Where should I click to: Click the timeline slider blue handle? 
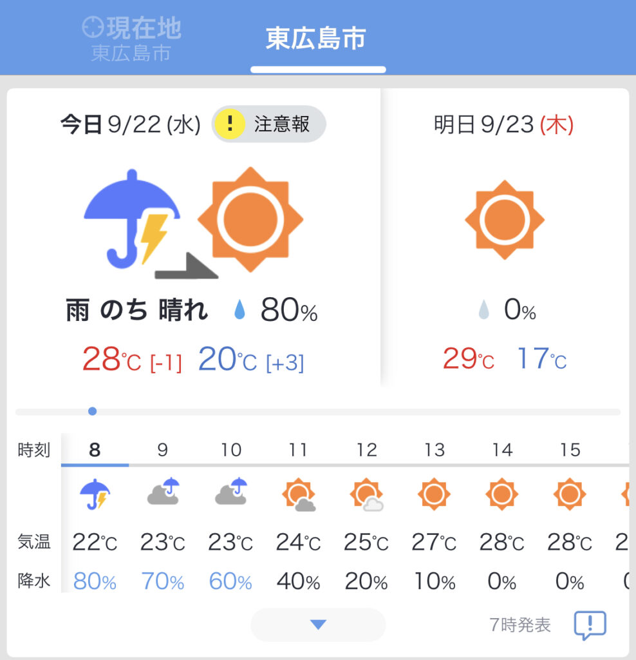pos(93,411)
